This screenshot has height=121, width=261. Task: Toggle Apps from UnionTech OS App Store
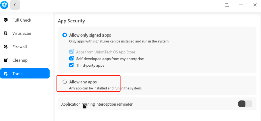72,52
